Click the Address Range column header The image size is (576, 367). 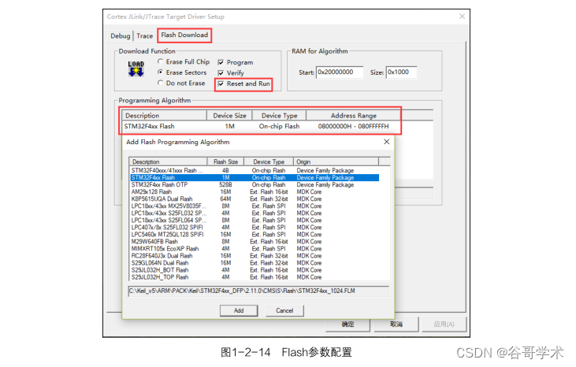(x=353, y=116)
